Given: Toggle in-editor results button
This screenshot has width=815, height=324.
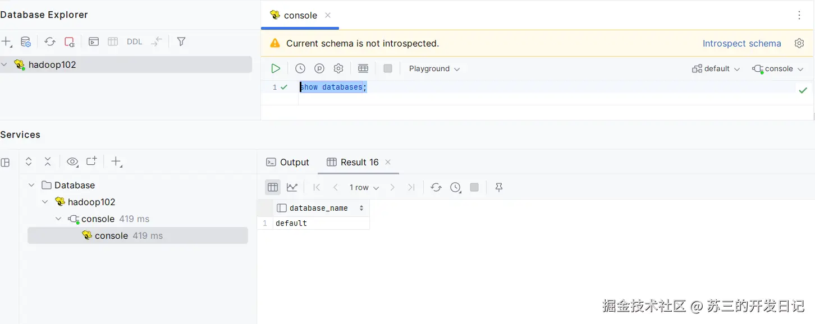Looking at the screenshot, I should [363, 68].
